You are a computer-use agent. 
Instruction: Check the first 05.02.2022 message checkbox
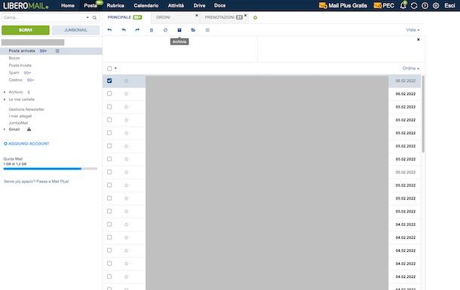[x=109, y=107]
